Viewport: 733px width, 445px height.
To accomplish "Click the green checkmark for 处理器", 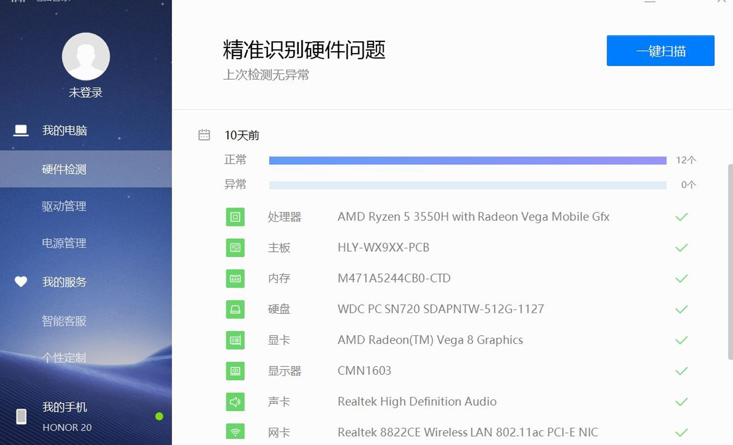I will pos(681,217).
